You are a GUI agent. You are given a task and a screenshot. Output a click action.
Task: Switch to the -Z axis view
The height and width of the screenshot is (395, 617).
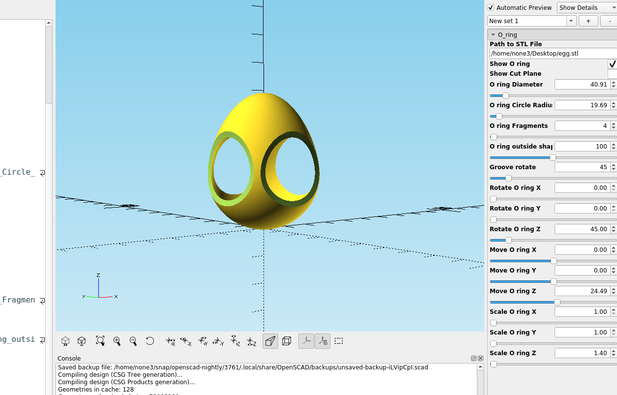[x=252, y=341]
